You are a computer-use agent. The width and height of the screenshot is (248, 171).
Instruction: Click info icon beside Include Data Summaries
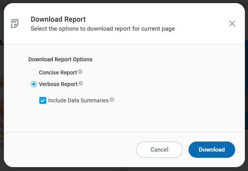[112, 100]
